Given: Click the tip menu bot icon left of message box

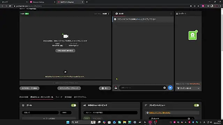Looking at the screenshot, I should coord(116,88).
